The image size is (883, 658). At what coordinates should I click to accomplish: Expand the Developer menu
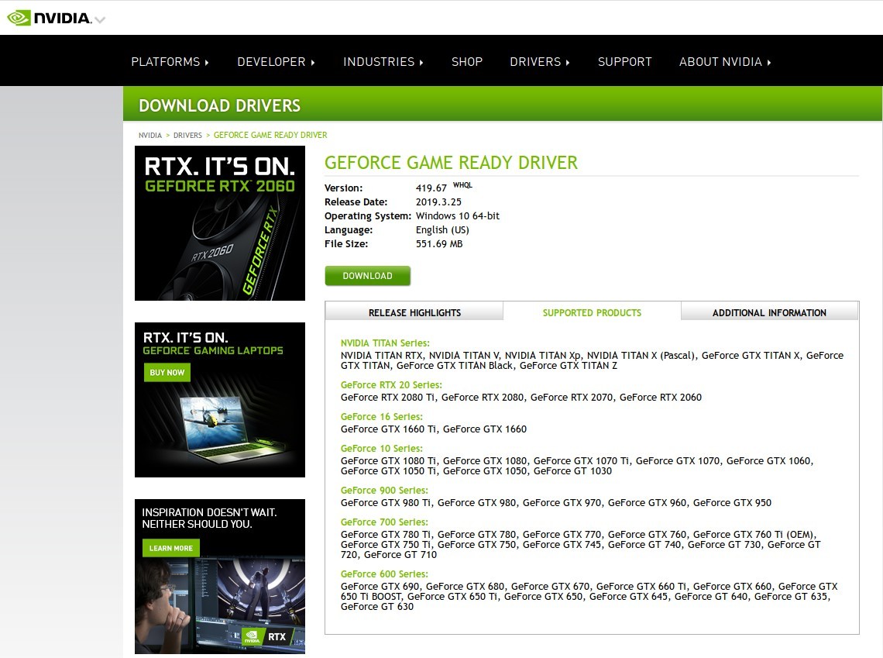click(x=276, y=62)
